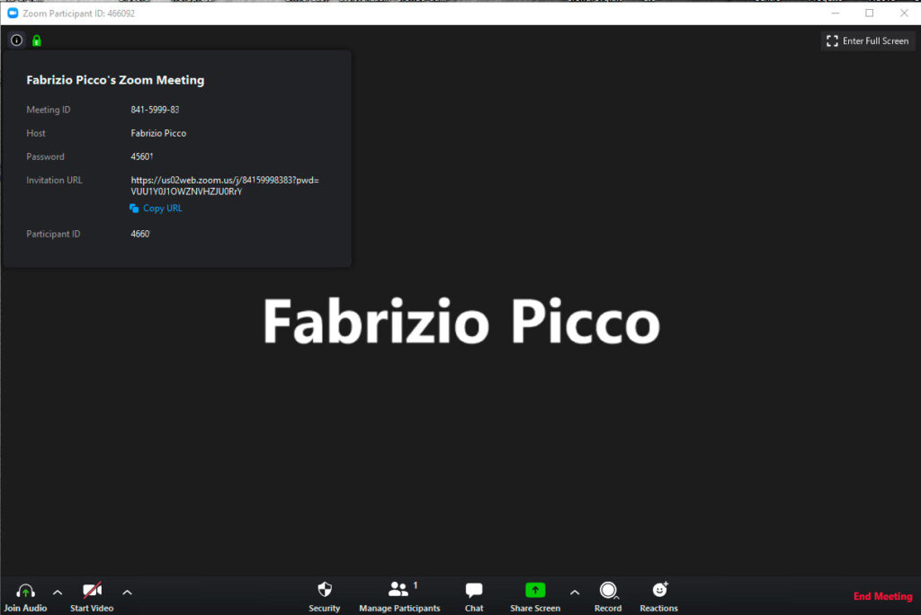Screen dimensions: 921x615
Task: Expand audio options arrow beside Join Audio
Action: point(58,593)
